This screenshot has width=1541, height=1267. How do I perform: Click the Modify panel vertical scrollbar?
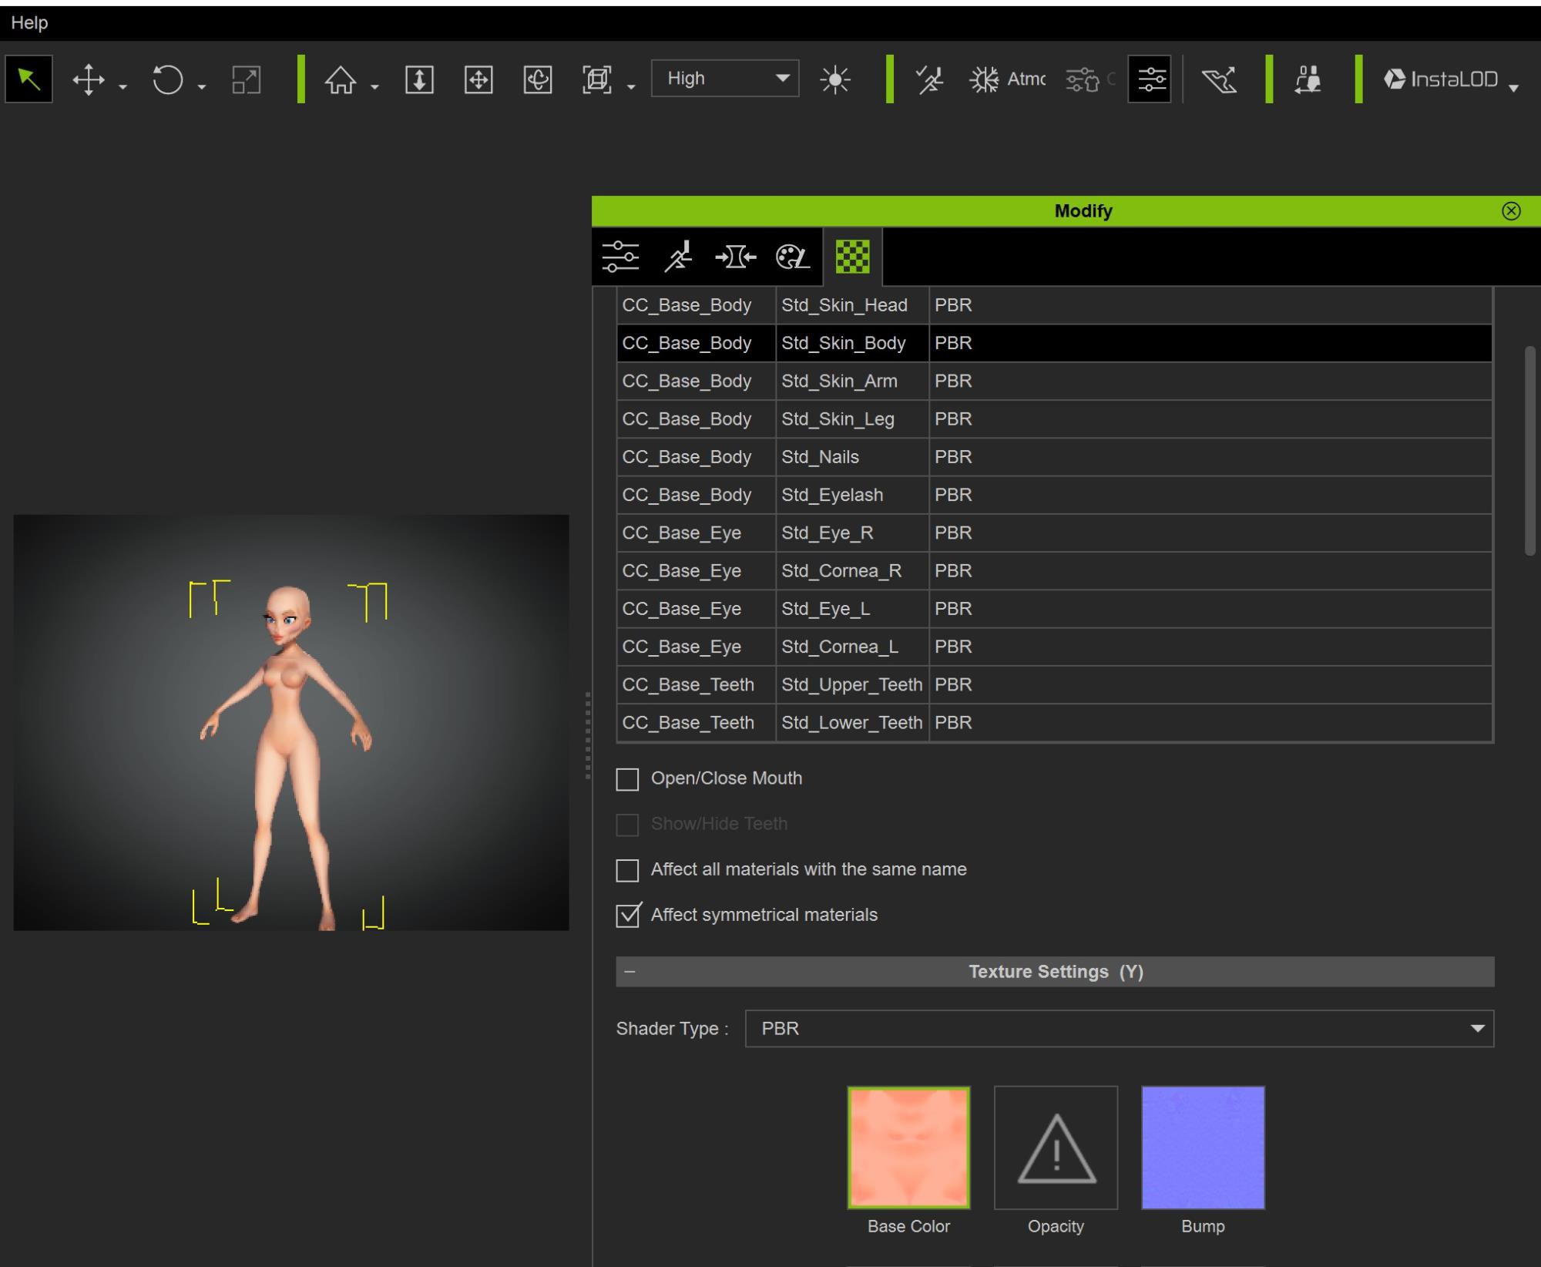(1529, 451)
